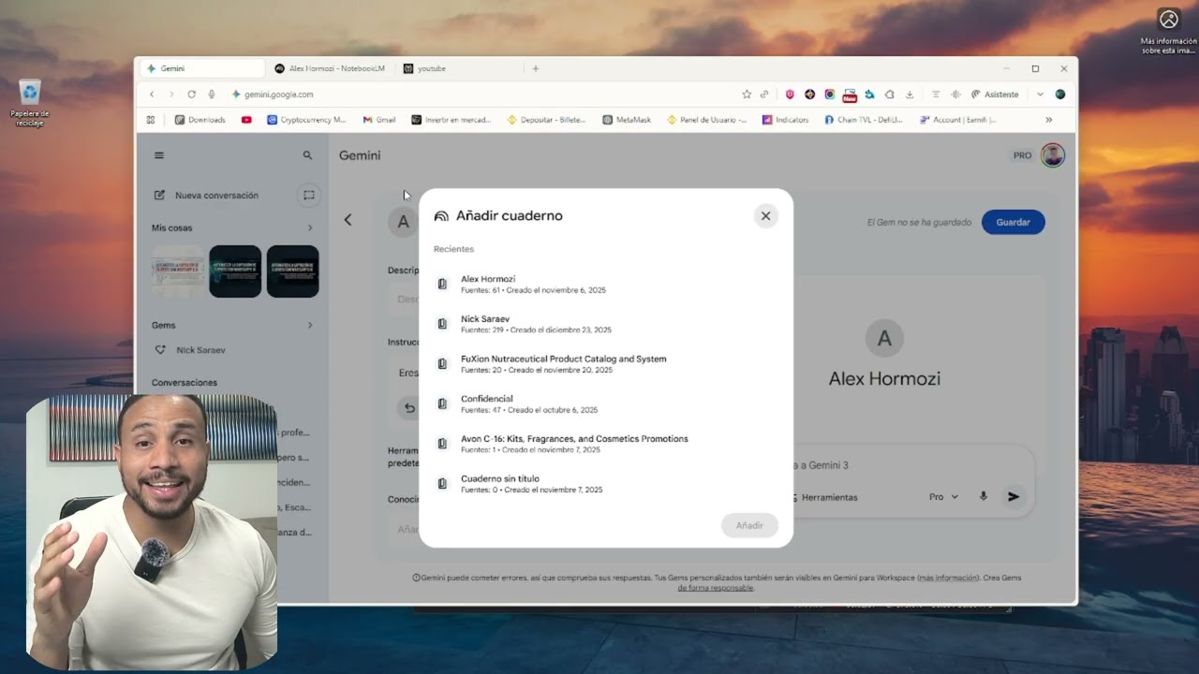Screen dimensions: 1199x674
Task: Open the extensions puzzle icon
Action: (x=889, y=95)
